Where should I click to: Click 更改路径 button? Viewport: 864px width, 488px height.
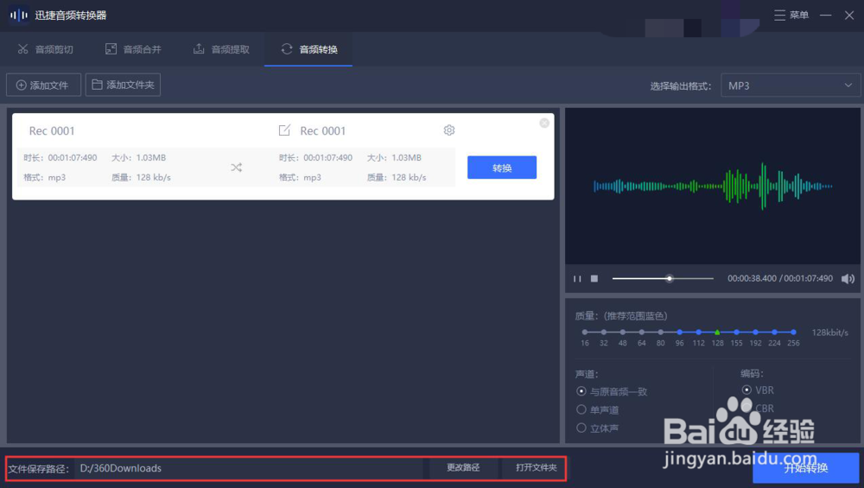click(x=463, y=467)
